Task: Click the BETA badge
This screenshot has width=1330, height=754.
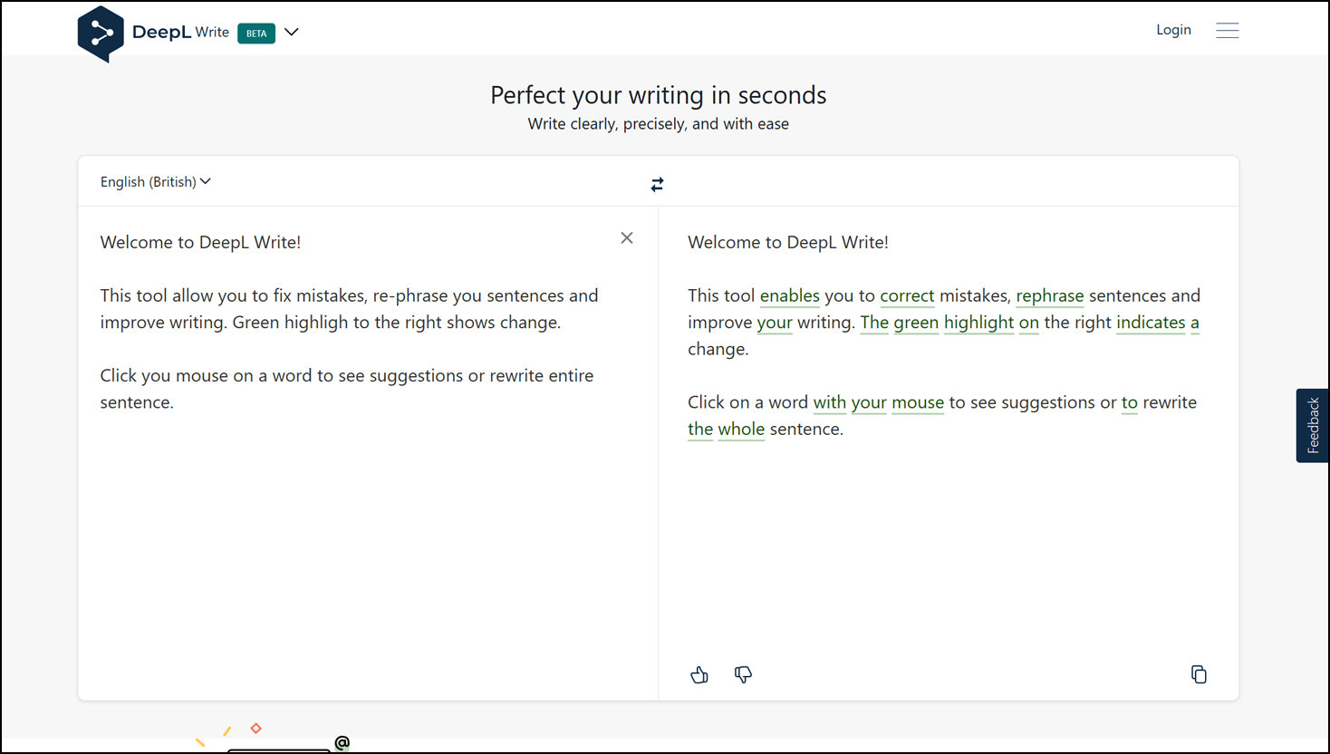Action: pyautogui.click(x=256, y=34)
